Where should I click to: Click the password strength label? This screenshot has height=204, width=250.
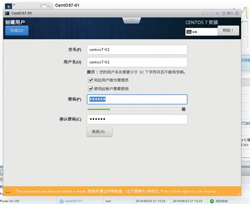[183, 109]
